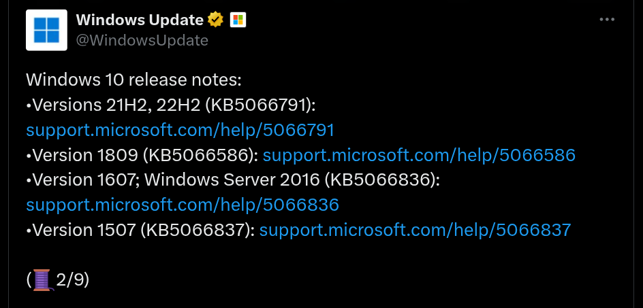643x308 pixels.
Task: Open the support link ending in 5066837
Action: coord(415,230)
